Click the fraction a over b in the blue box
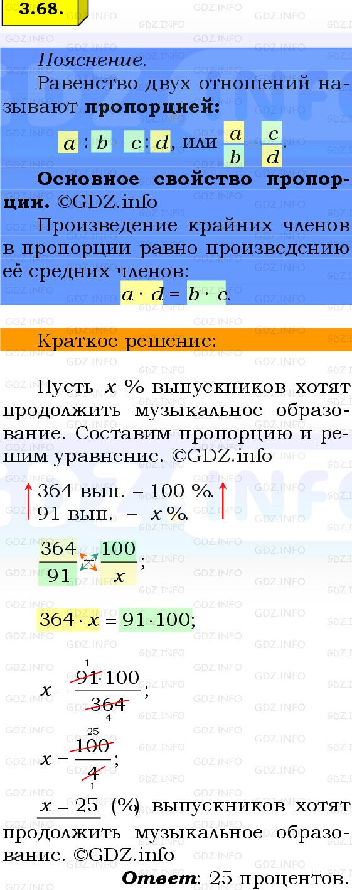Screen dimensions: 352x890 (235, 145)
